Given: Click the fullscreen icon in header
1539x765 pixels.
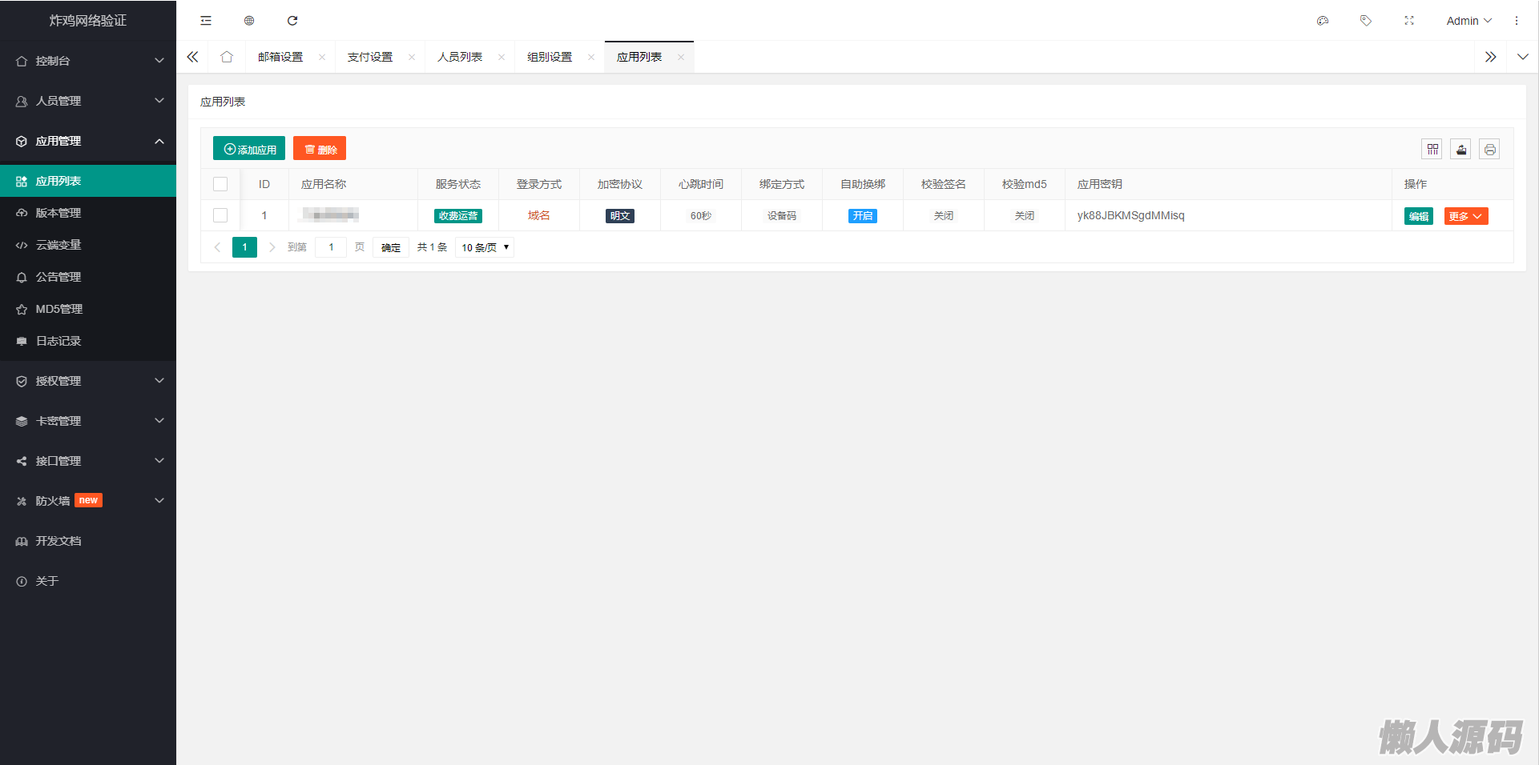Looking at the screenshot, I should click(1409, 21).
